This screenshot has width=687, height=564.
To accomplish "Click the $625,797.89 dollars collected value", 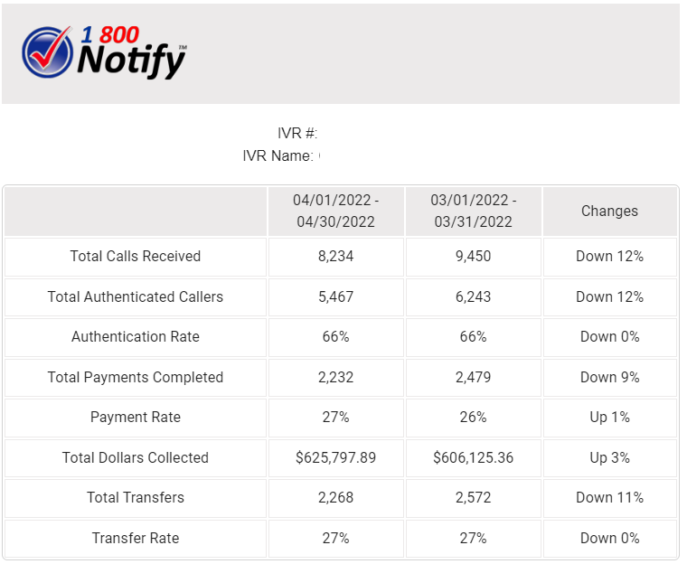I will click(335, 457).
